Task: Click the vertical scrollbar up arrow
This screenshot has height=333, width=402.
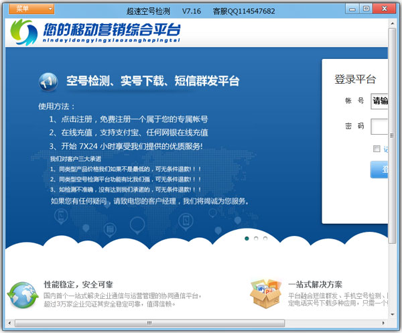Action: tap(393, 23)
